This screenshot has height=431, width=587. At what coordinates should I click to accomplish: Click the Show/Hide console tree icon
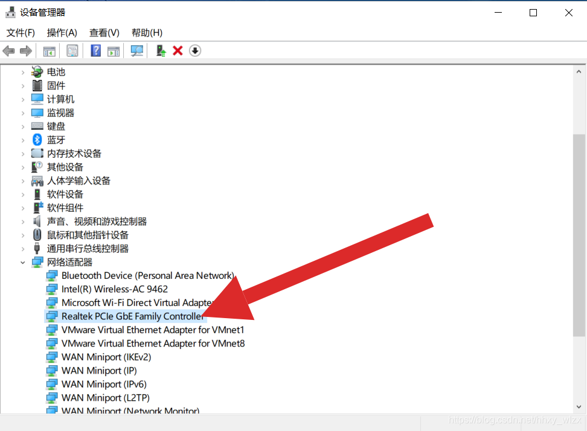49,51
